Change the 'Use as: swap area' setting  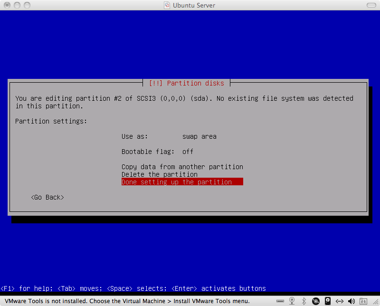(x=169, y=136)
